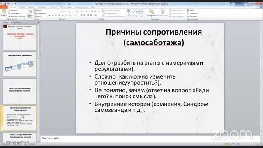Switch to the Insert (Вставка) ribbon tab
This screenshot has height=148, width=263.
click(x=22, y=7)
